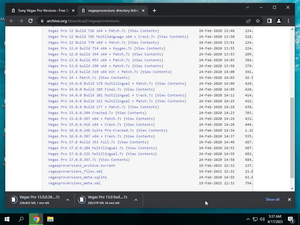This screenshot has height=225, width=300.
Task: Bookmark this page with star icon
Action: [258, 21]
